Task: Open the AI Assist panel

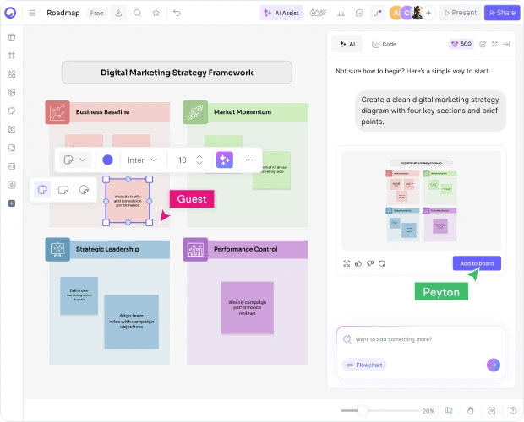Action: coord(281,13)
